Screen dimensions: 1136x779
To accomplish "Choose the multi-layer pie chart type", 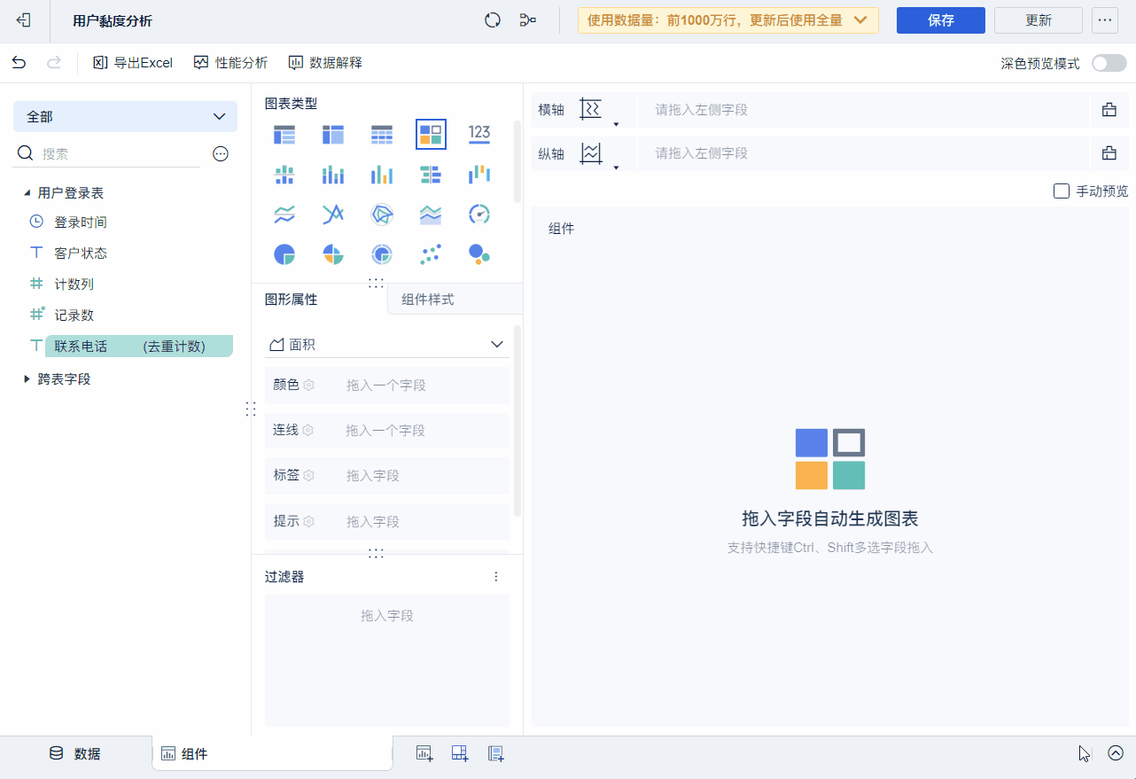I will (382, 254).
